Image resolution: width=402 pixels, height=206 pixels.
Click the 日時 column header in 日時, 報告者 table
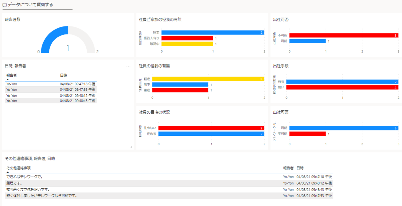pos(63,75)
